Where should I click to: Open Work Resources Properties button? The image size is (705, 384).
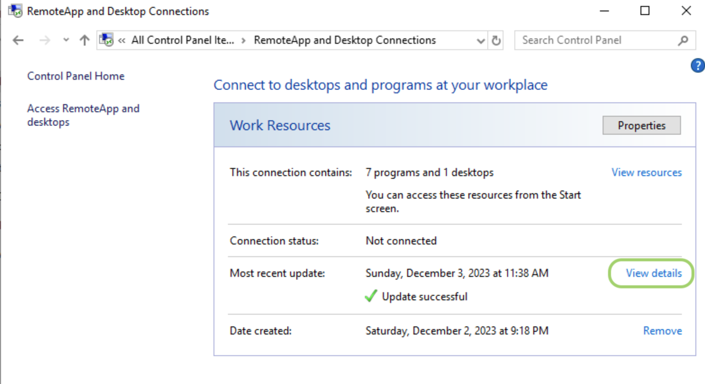(641, 125)
